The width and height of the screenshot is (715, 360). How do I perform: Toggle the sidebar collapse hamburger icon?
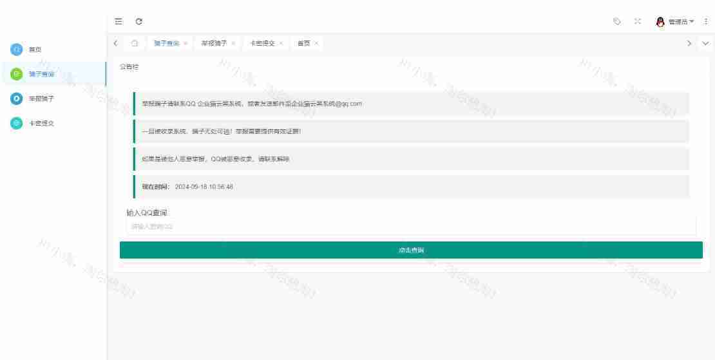[x=119, y=21]
